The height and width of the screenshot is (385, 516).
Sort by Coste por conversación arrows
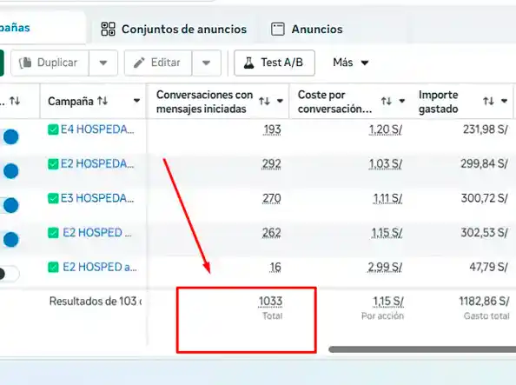[387, 101]
